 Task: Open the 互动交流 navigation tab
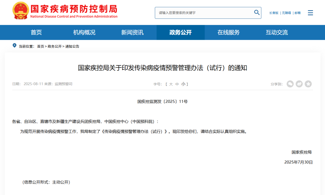pyautogui.click(x=277, y=32)
